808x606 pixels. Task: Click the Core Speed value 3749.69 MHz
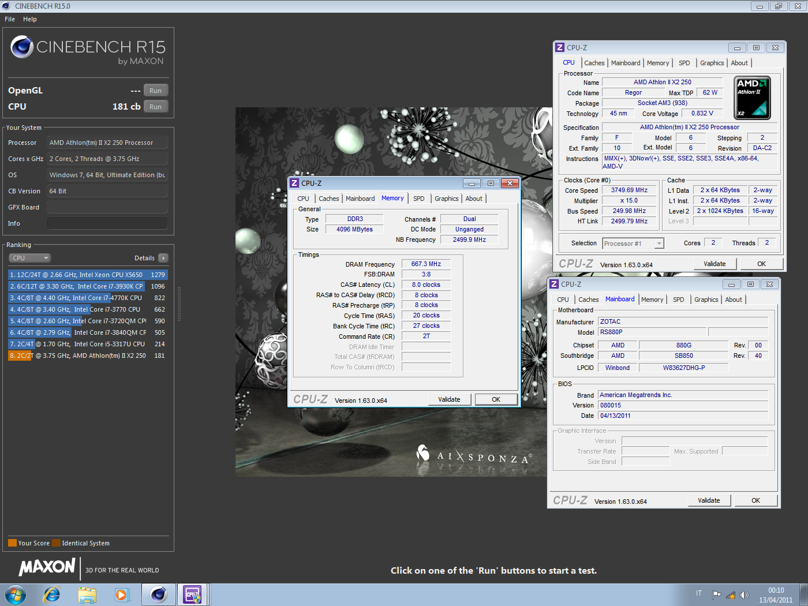coord(629,190)
